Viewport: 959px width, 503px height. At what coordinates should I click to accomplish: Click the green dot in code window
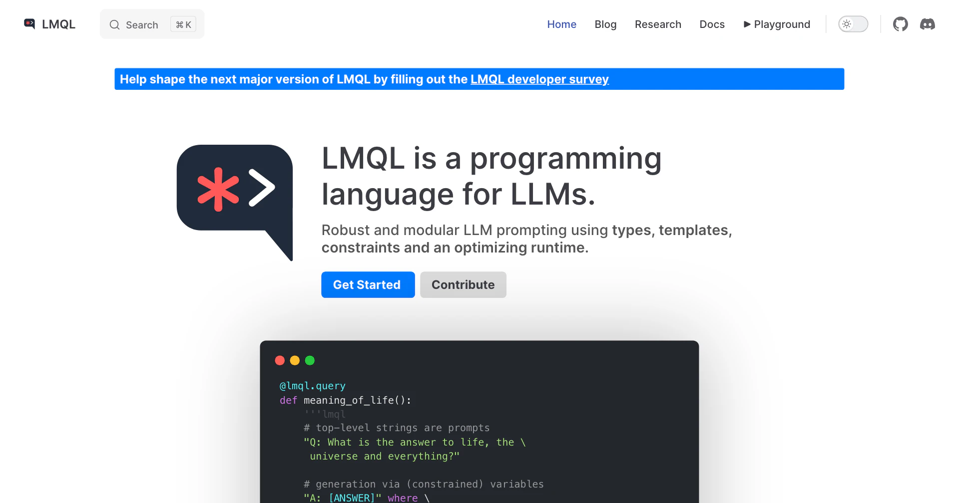[310, 360]
